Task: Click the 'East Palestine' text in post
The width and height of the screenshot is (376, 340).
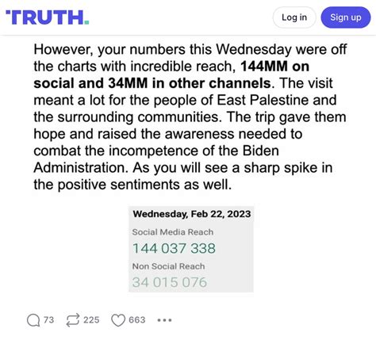Action: click(x=263, y=100)
